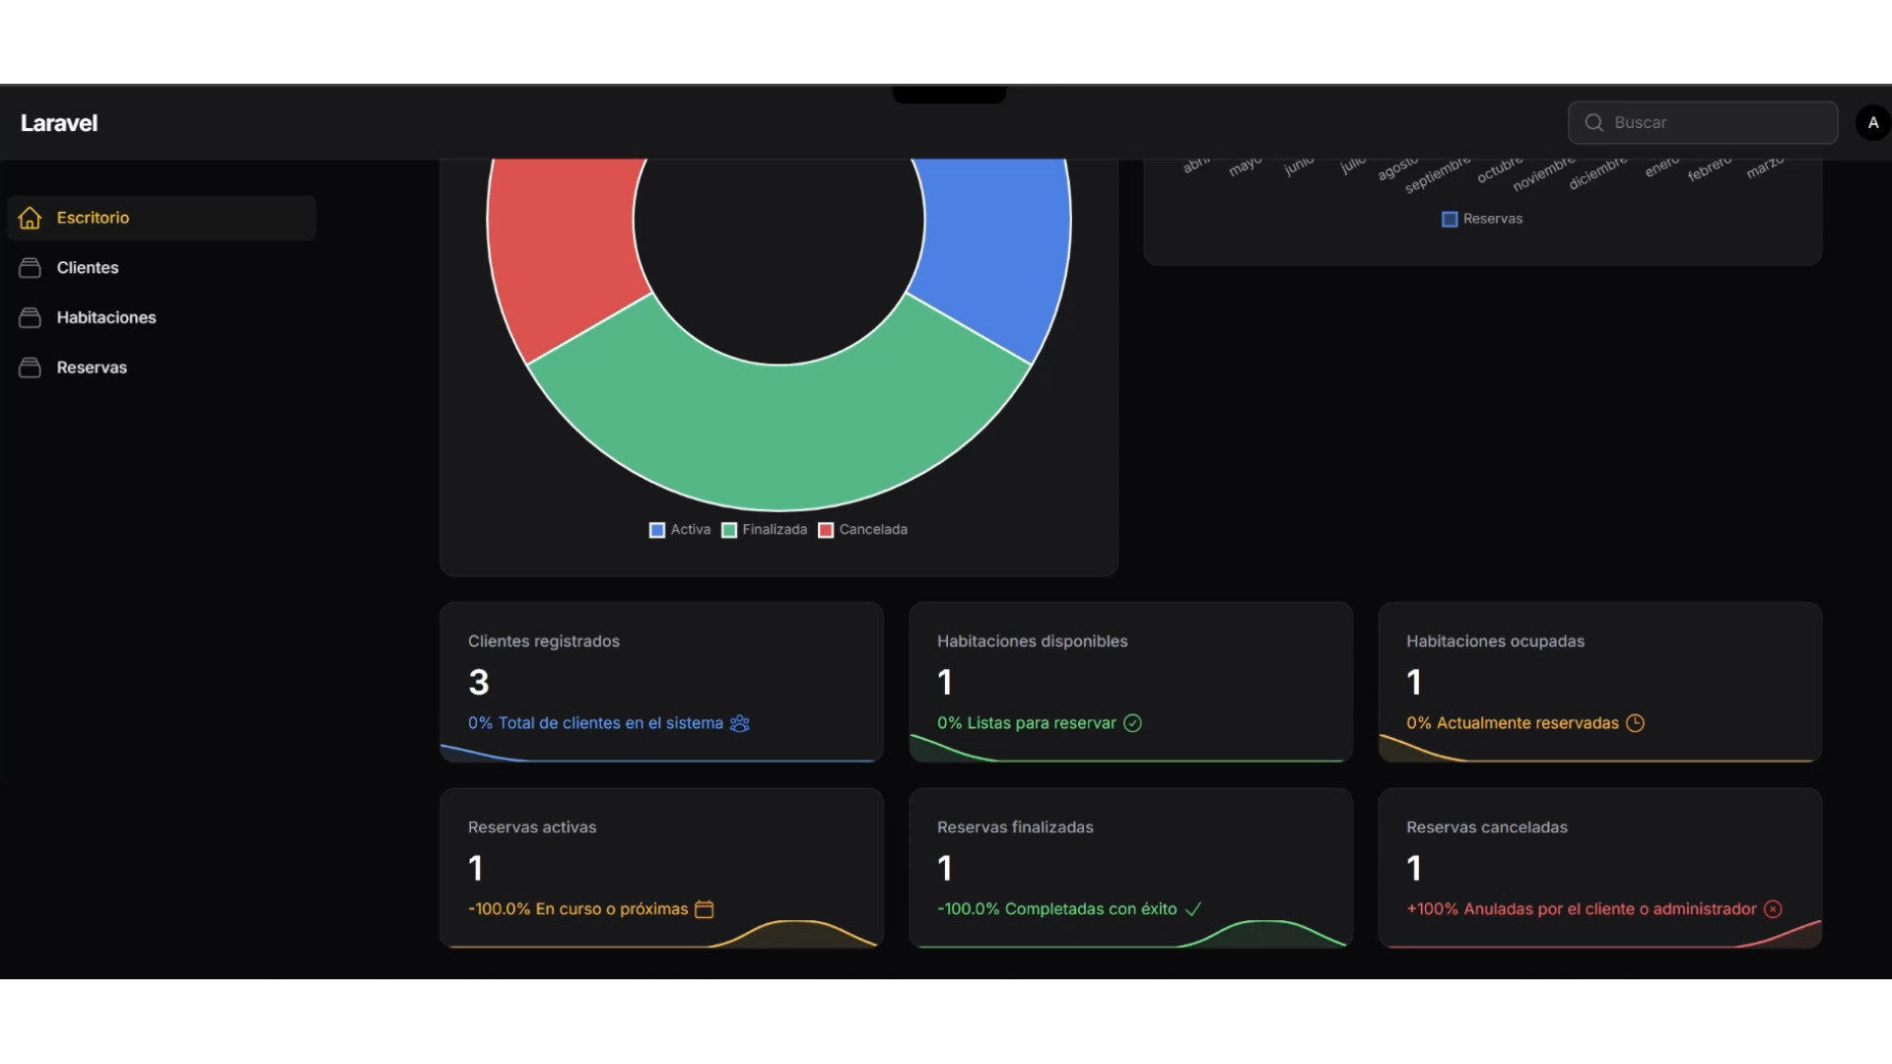Click the Reservas sidebar icon
The image size is (1892, 1064).
point(30,367)
